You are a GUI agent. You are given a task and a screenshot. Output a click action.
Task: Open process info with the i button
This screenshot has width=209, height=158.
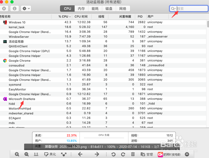(15, 9)
